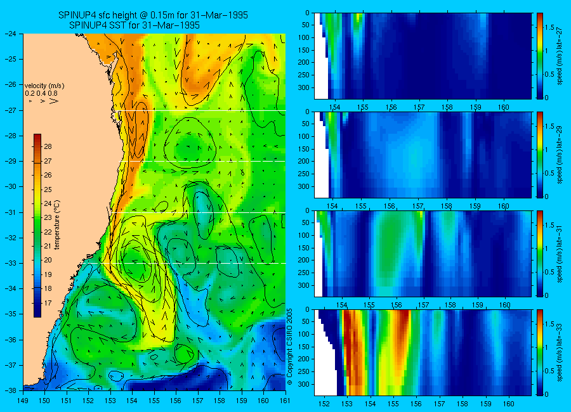Click the lat=-31 speed section panel

(423, 254)
